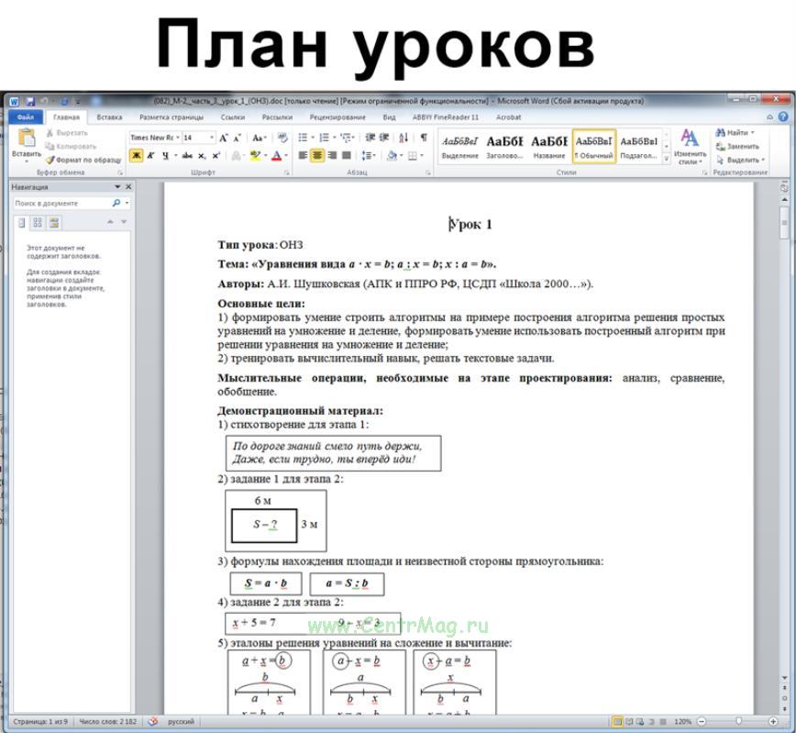The width and height of the screenshot is (796, 733).
Task: Decrease the paragraph indent
Action: (370, 138)
